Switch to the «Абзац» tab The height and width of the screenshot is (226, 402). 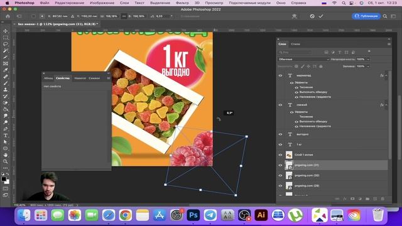48,78
